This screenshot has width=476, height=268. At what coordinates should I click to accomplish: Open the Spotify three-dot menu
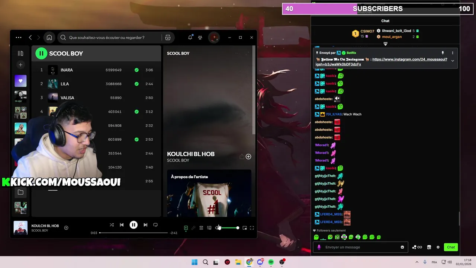19,38
